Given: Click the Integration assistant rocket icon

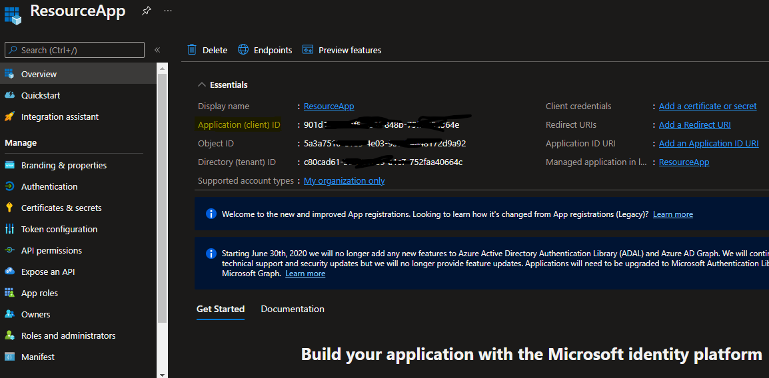Looking at the screenshot, I should 9,116.
